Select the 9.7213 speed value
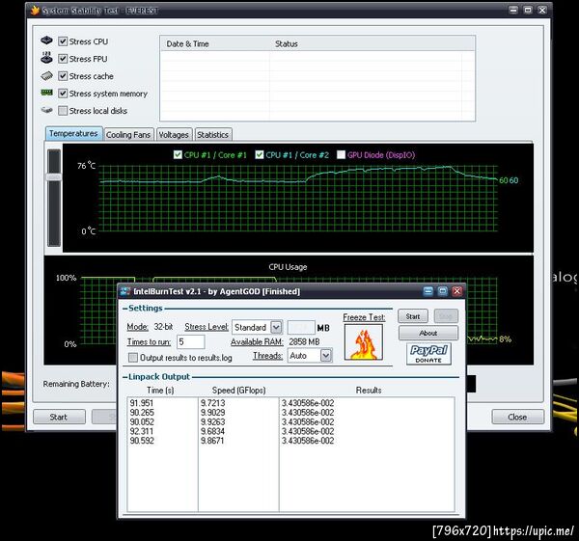The height and width of the screenshot is (541, 579). 212,403
